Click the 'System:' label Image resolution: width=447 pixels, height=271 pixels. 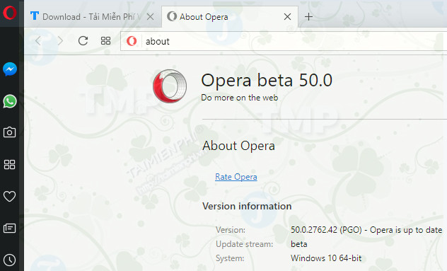[x=230, y=258]
